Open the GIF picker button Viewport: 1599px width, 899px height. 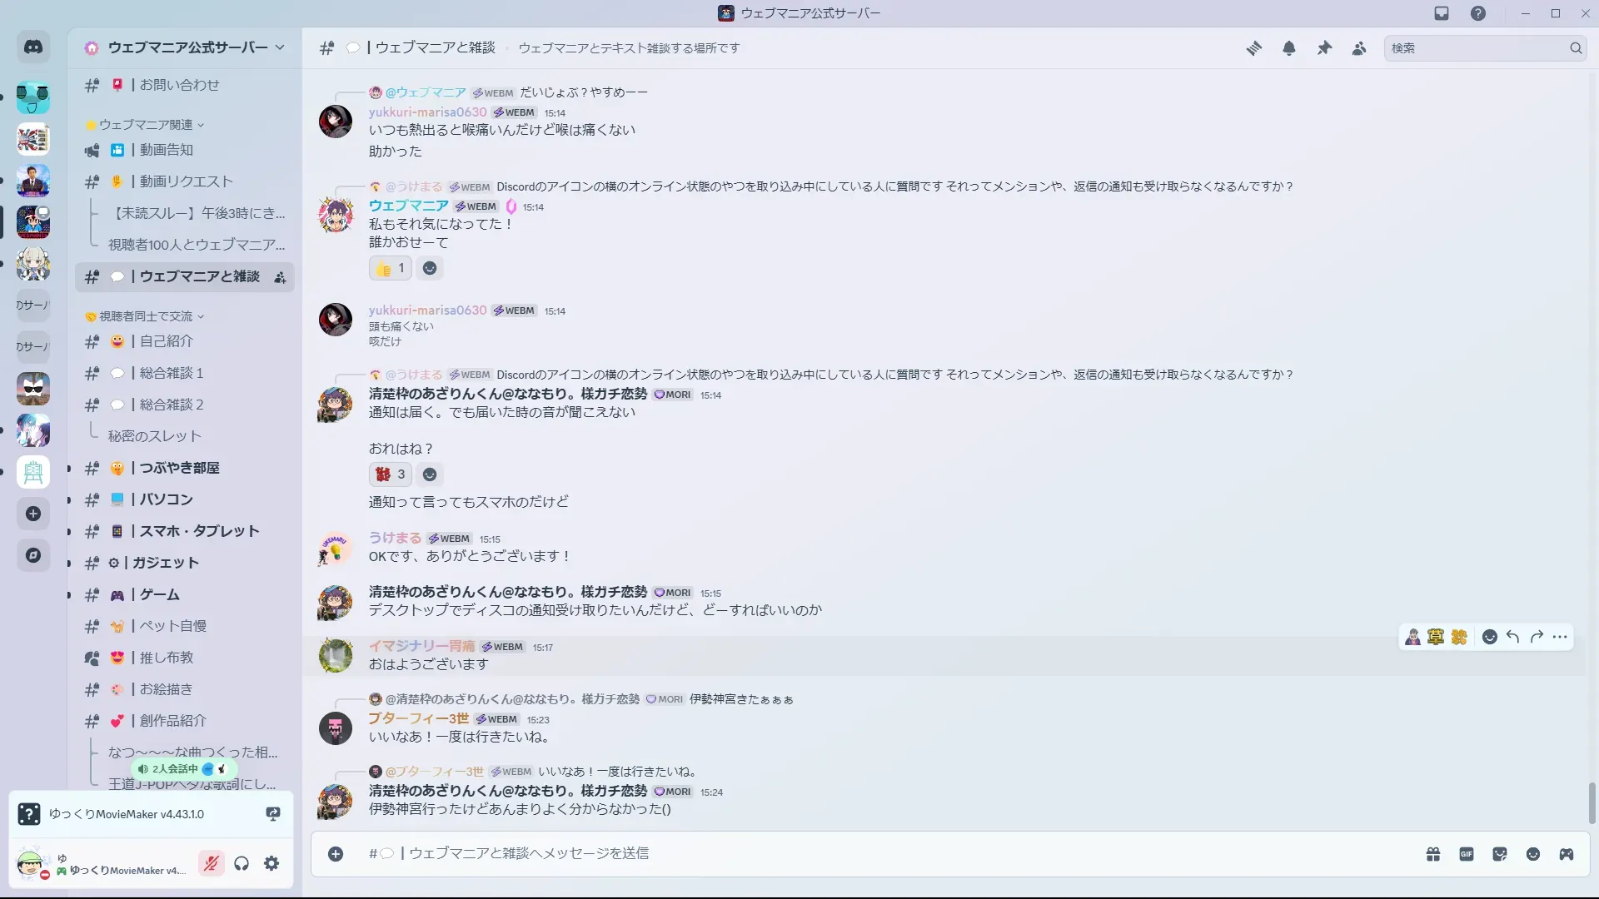click(x=1467, y=854)
